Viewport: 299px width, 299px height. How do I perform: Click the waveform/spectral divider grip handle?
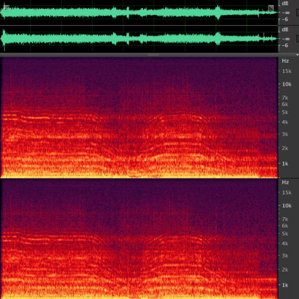pos(153,54)
